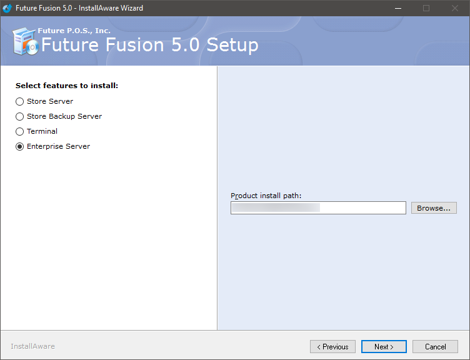Click the greyed-out maximize window button
The height and width of the screenshot is (360, 470).
426,8
